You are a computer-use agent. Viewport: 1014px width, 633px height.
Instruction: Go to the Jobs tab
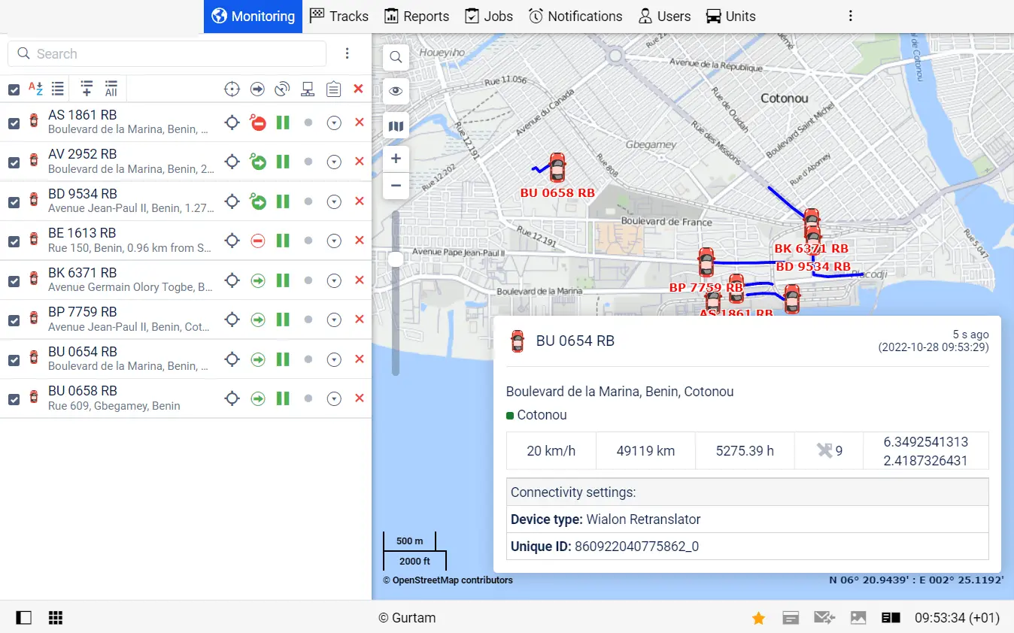(x=489, y=17)
